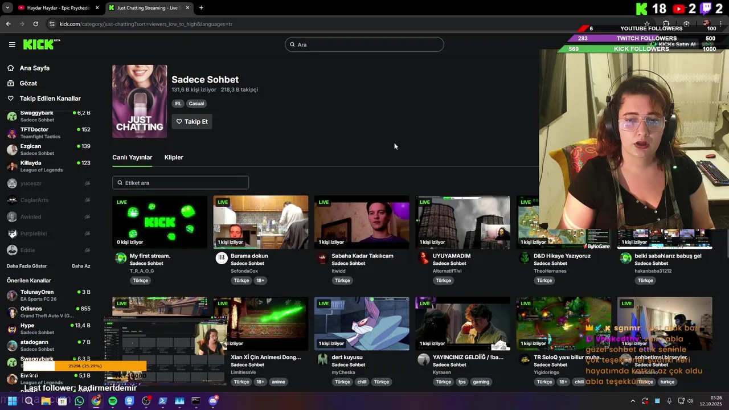Switch to Haydar Haydar YouTube tab
Viewport: 729px width, 410px height.
pyautogui.click(x=58, y=8)
